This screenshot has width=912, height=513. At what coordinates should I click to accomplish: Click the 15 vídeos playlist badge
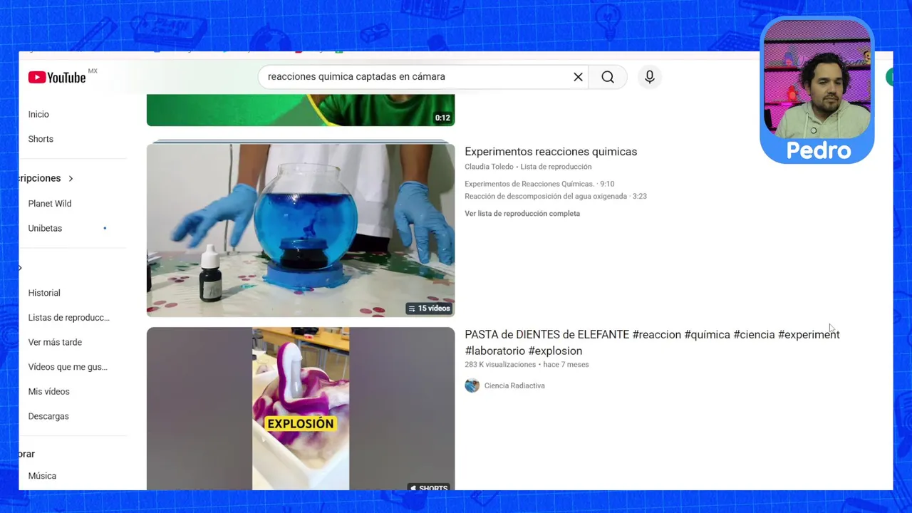coord(429,309)
